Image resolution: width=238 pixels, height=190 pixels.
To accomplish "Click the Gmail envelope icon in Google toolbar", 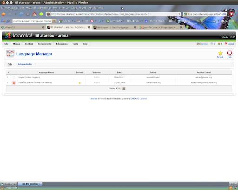I will 92,21.
